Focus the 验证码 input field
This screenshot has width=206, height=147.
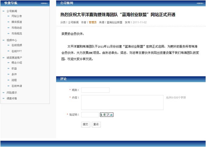point(90,115)
